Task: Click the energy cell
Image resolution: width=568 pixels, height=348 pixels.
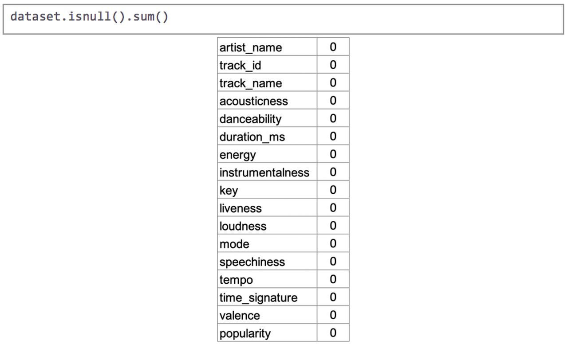Action: click(x=267, y=154)
